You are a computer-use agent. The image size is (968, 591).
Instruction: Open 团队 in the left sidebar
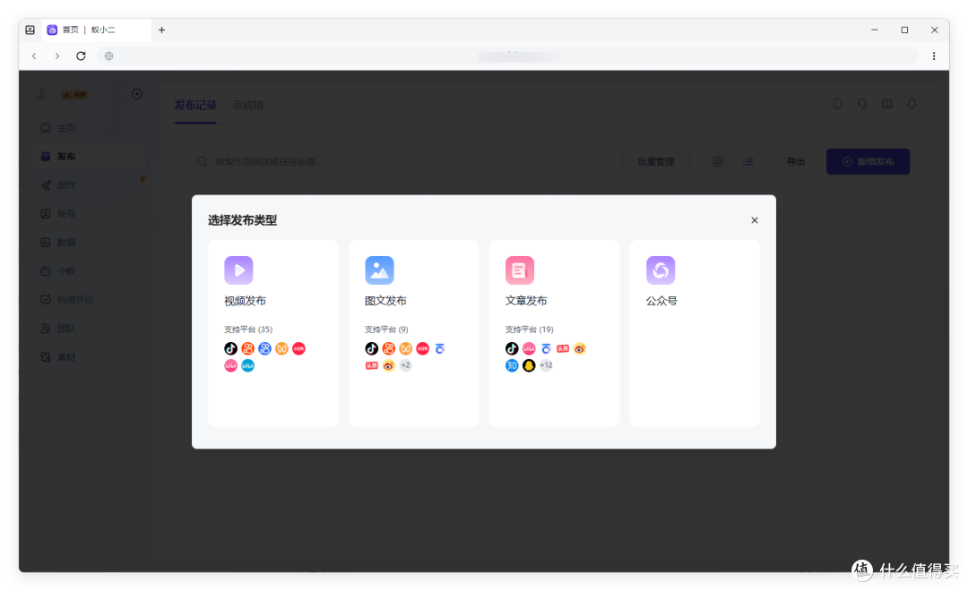point(88,329)
